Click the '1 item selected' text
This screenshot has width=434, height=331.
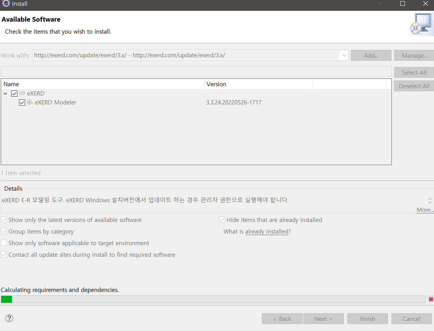pos(21,173)
